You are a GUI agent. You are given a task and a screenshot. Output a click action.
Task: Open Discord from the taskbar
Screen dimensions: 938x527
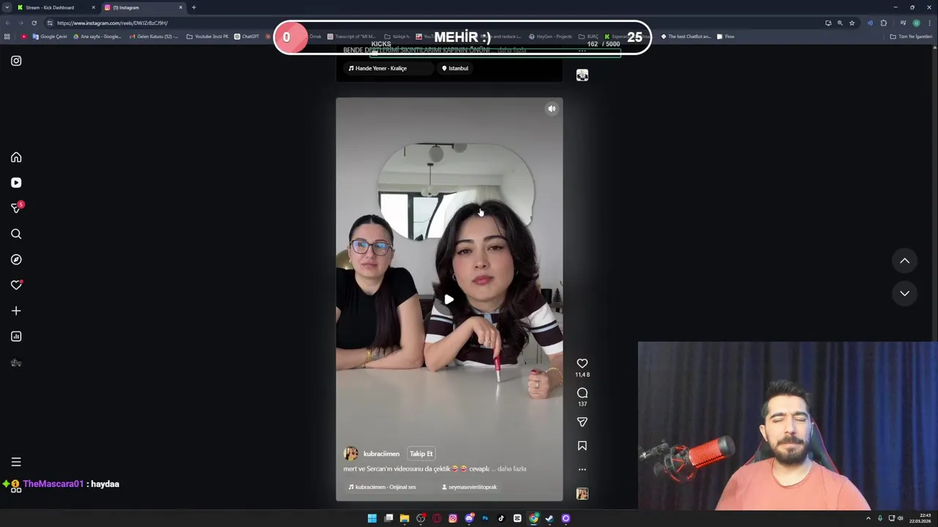(x=469, y=518)
